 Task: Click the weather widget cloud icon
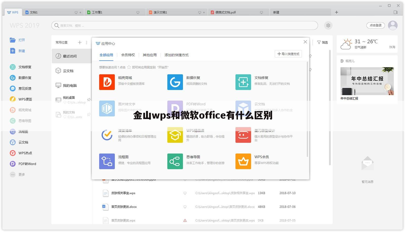(346, 44)
